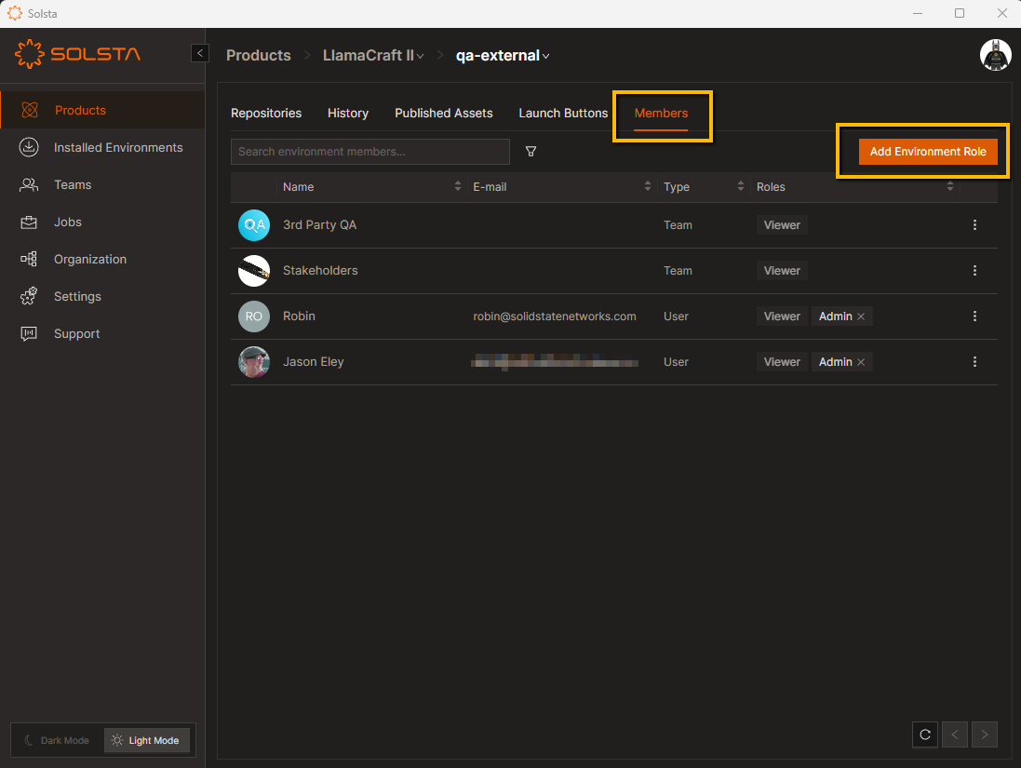Sort members by Type column
The width and height of the screenshot is (1021, 768).
(x=740, y=186)
